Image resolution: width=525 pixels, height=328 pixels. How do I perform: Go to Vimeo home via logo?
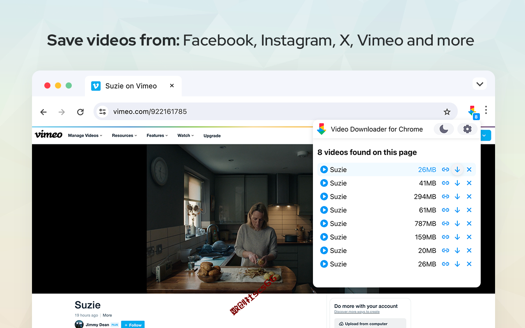[48, 134]
